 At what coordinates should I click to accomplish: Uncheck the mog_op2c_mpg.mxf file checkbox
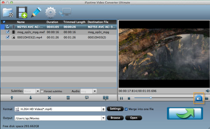[x=8, y=32]
